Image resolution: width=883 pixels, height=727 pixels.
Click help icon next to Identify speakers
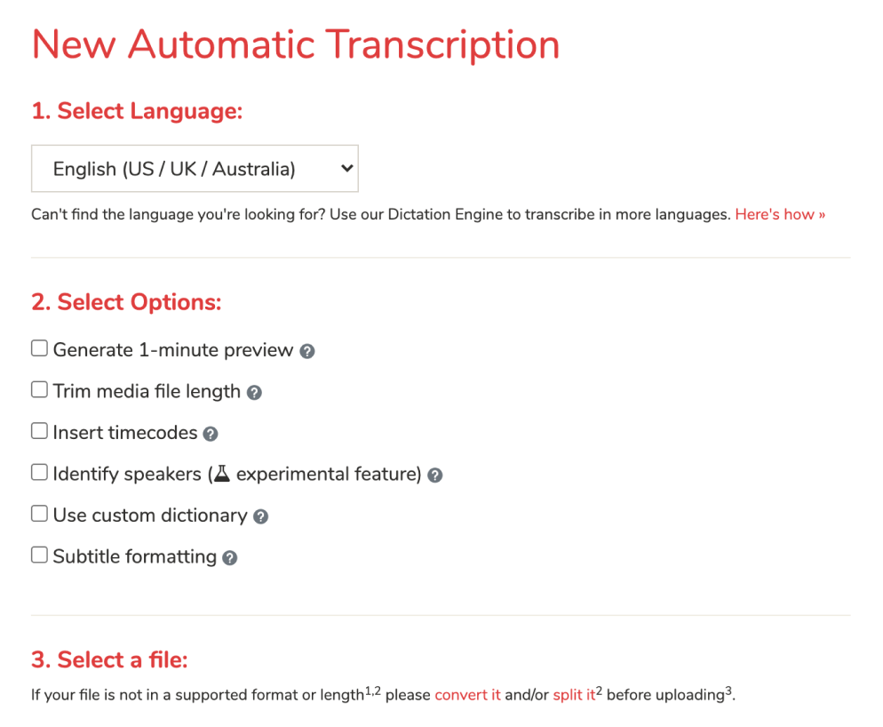pyautogui.click(x=434, y=475)
